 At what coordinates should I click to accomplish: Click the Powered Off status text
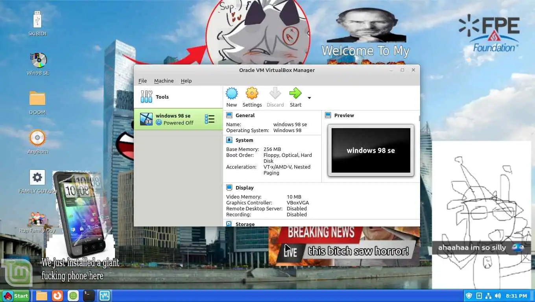[x=179, y=123]
